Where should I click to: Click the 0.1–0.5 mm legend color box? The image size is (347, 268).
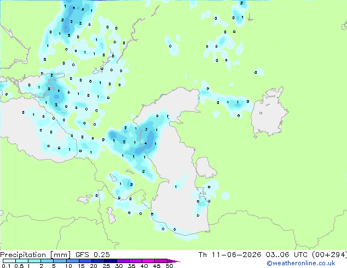pos(9,261)
